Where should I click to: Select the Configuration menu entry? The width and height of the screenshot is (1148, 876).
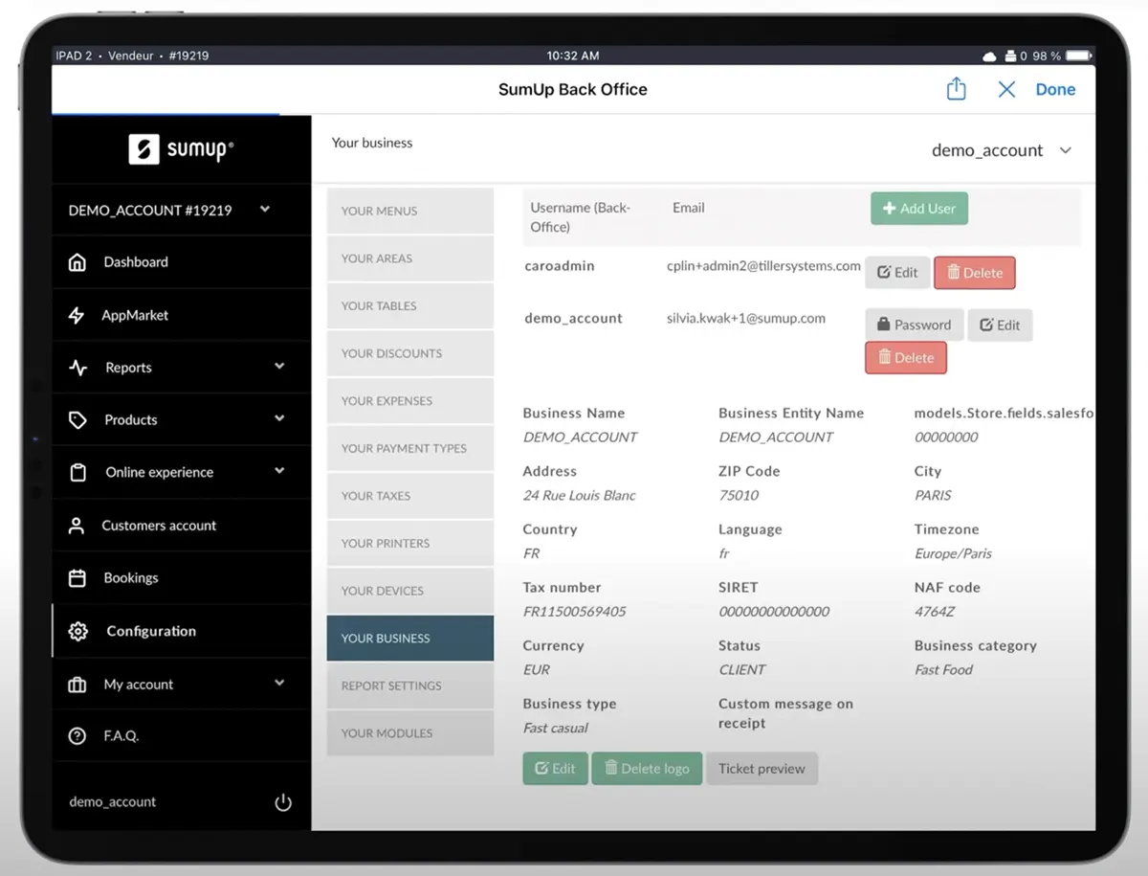181,631
